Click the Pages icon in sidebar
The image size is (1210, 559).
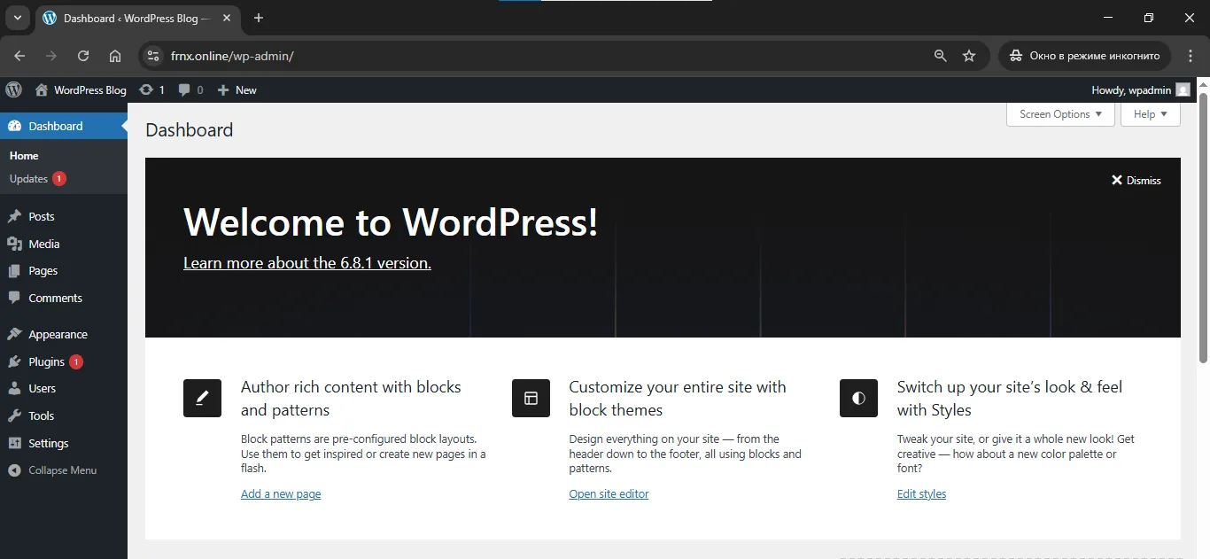[14, 271]
